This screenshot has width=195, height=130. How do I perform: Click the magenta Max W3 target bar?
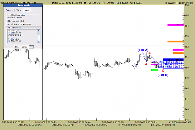[175, 25]
